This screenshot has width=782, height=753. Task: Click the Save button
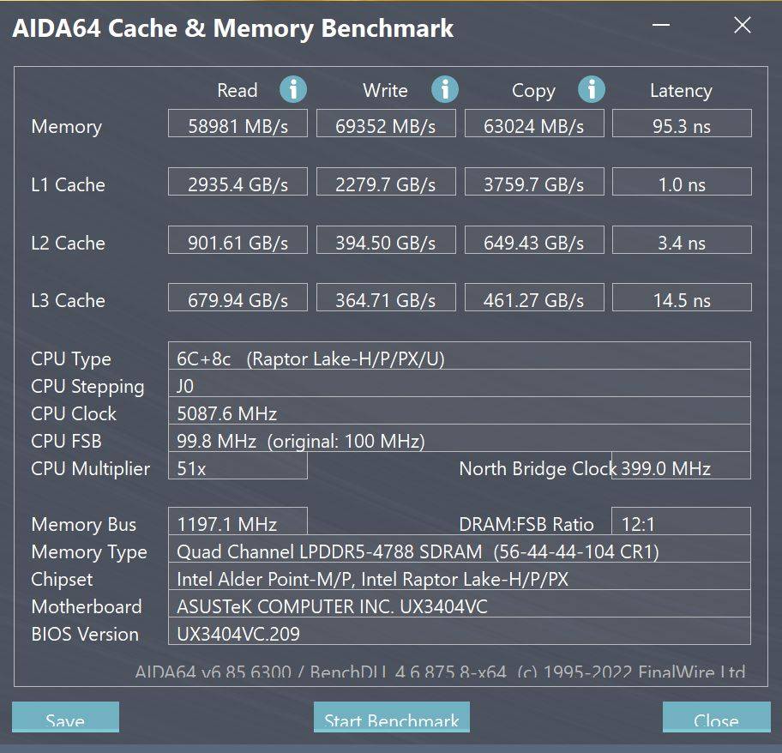[x=65, y=719]
